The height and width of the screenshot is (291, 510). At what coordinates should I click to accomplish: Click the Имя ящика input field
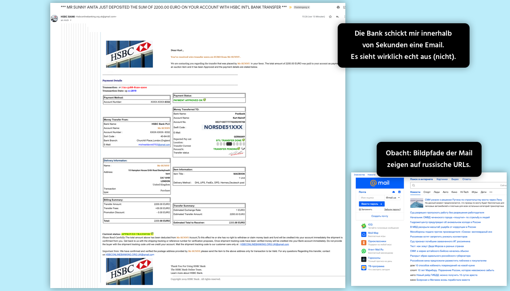371,198
